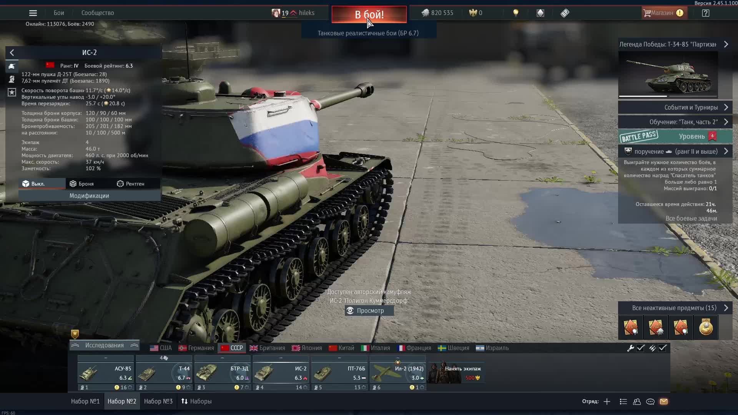Expand Все неактивные предметы (15)

pyautogui.click(x=675, y=308)
